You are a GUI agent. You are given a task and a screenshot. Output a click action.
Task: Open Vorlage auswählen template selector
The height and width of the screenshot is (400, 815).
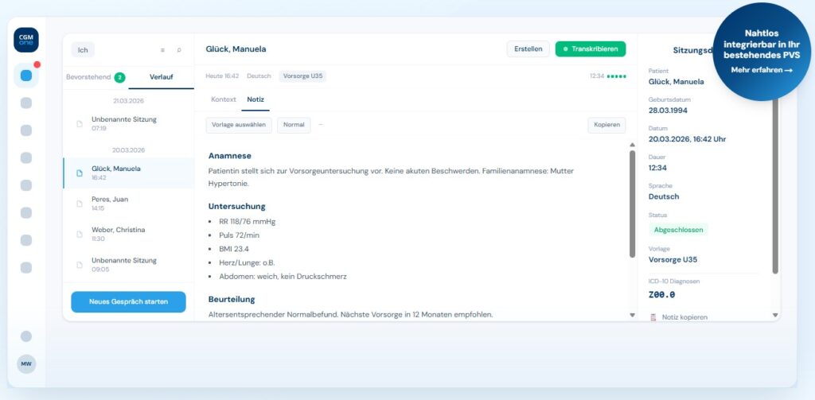[239, 125]
